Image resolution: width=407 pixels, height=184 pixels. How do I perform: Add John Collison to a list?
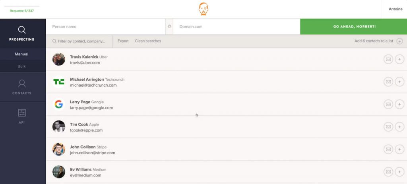pyautogui.click(x=399, y=149)
